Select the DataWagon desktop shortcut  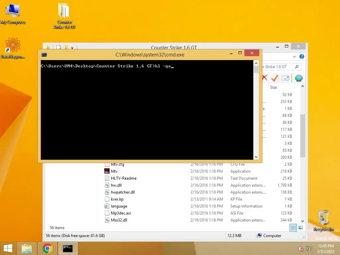tap(13, 48)
